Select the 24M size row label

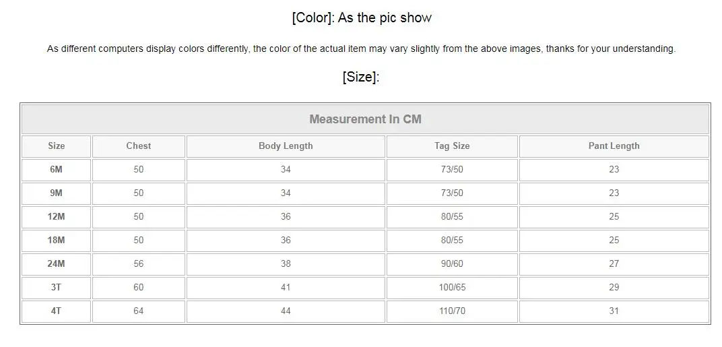[x=57, y=264]
